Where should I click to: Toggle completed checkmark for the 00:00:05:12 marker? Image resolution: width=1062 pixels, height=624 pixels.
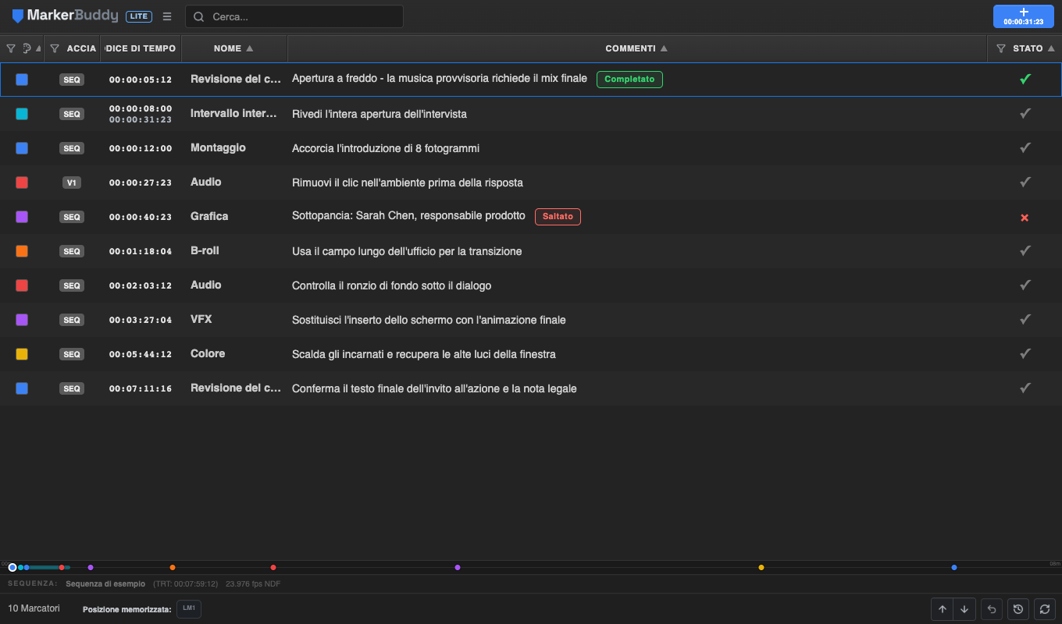pos(1025,79)
